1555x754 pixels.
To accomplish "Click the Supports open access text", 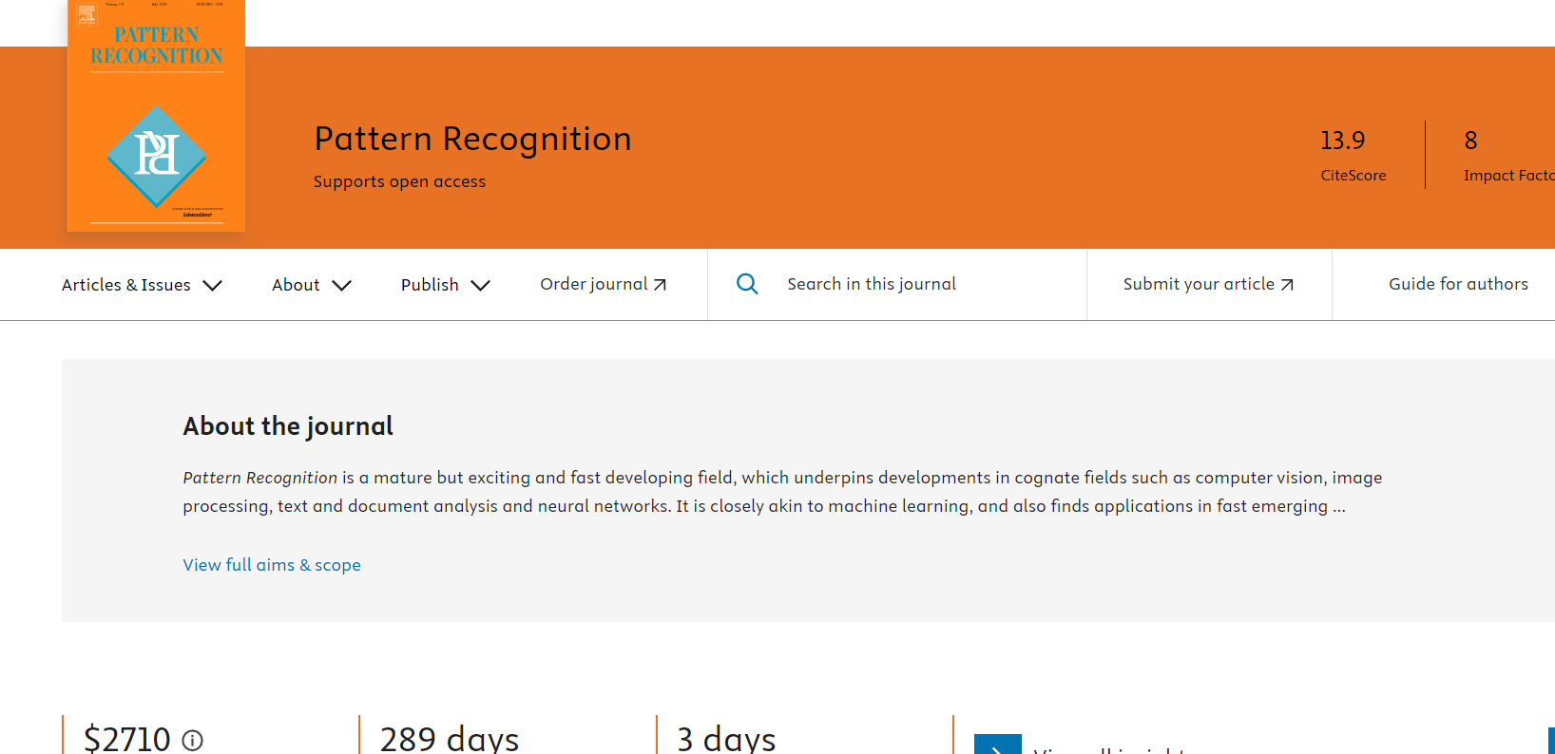I will click(399, 181).
